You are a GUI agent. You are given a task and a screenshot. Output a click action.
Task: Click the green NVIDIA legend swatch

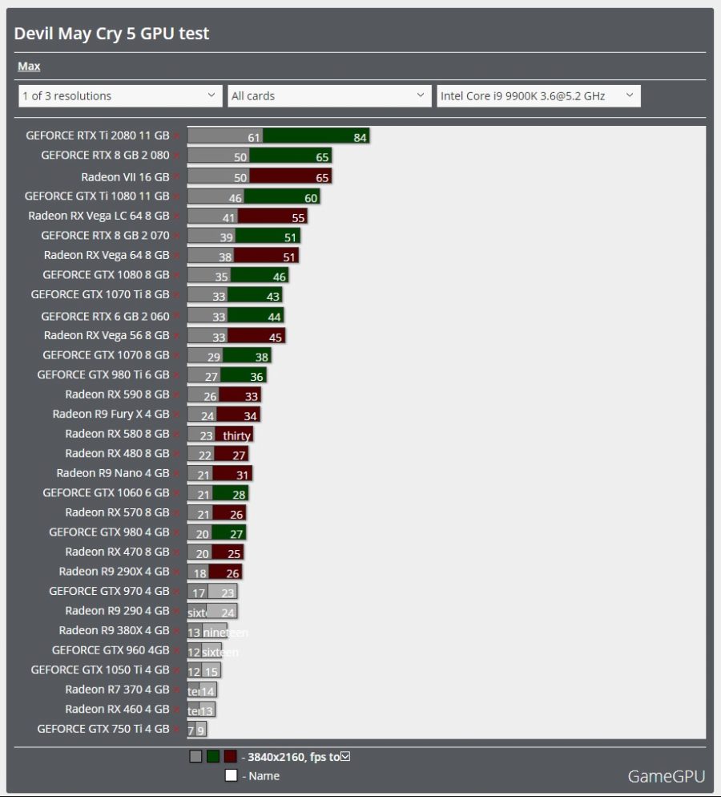point(213,756)
